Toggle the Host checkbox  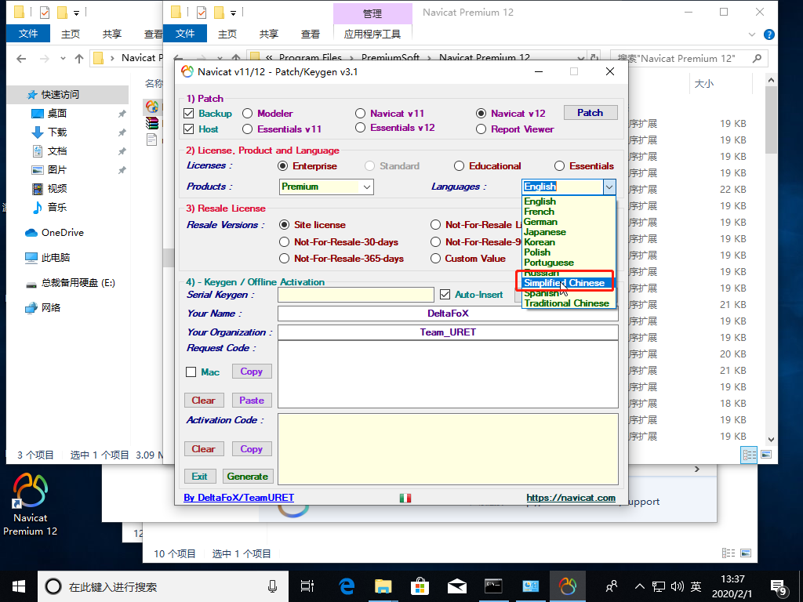(189, 129)
